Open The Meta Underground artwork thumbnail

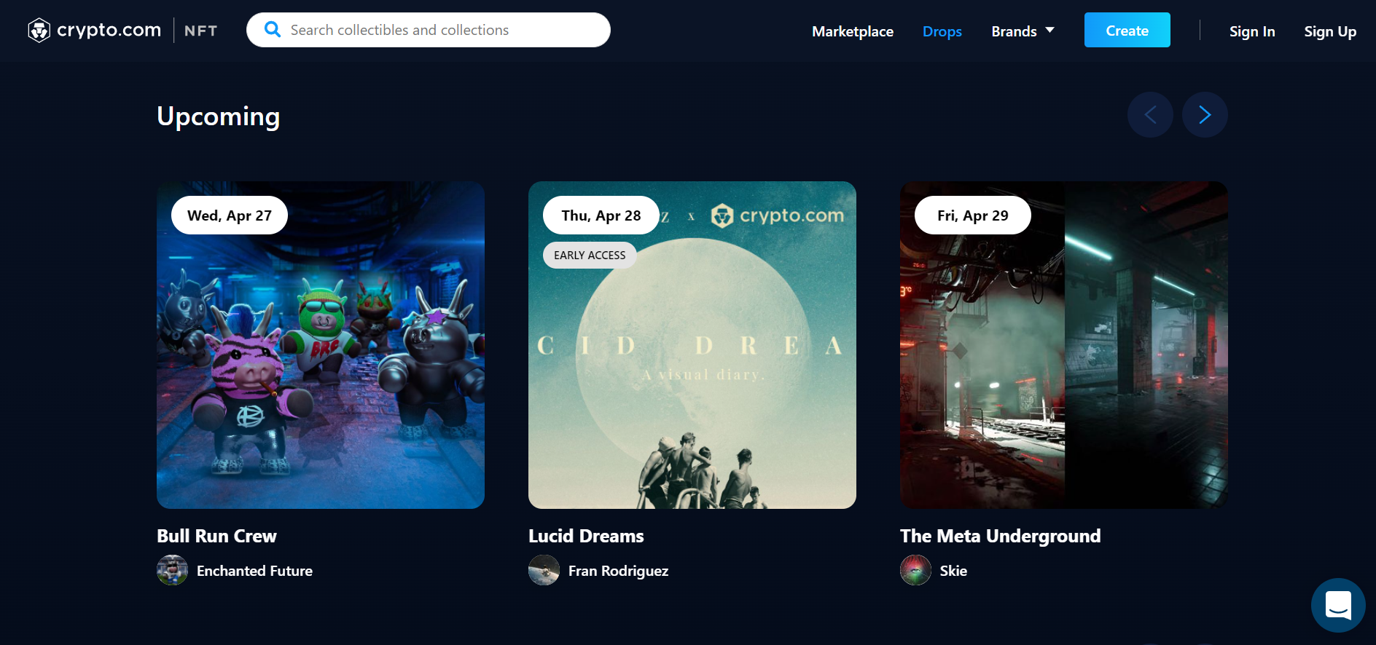pos(1064,345)
